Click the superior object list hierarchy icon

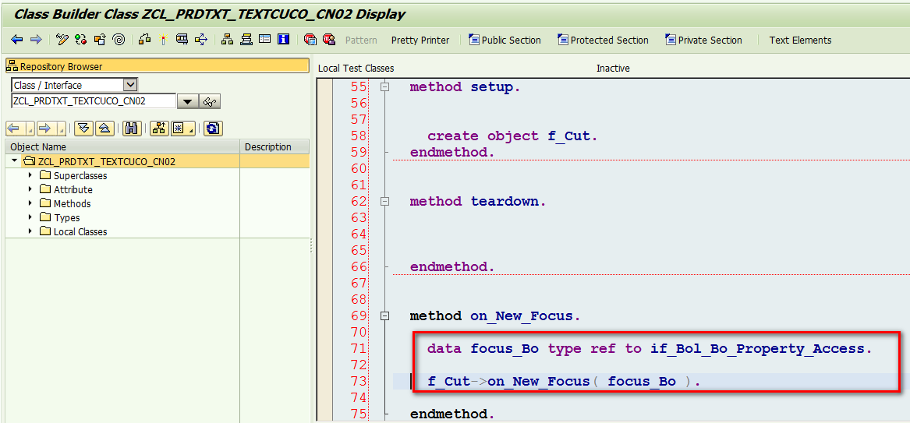[x=160, y=128]
